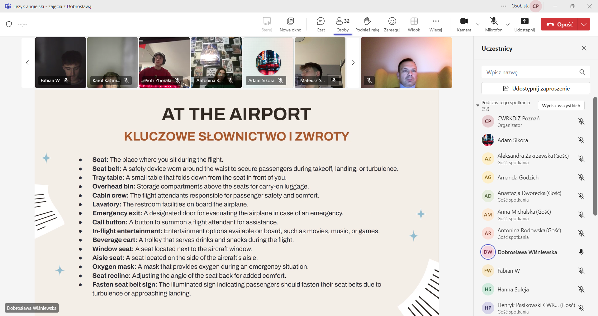598x316 pixels.
Task: Toggle Kamera on or off
Action: tap(464, 25)
